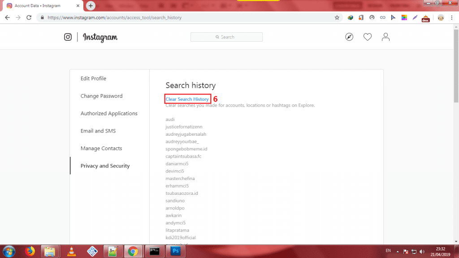Click Clear Search History link

[x=187, y=99]
